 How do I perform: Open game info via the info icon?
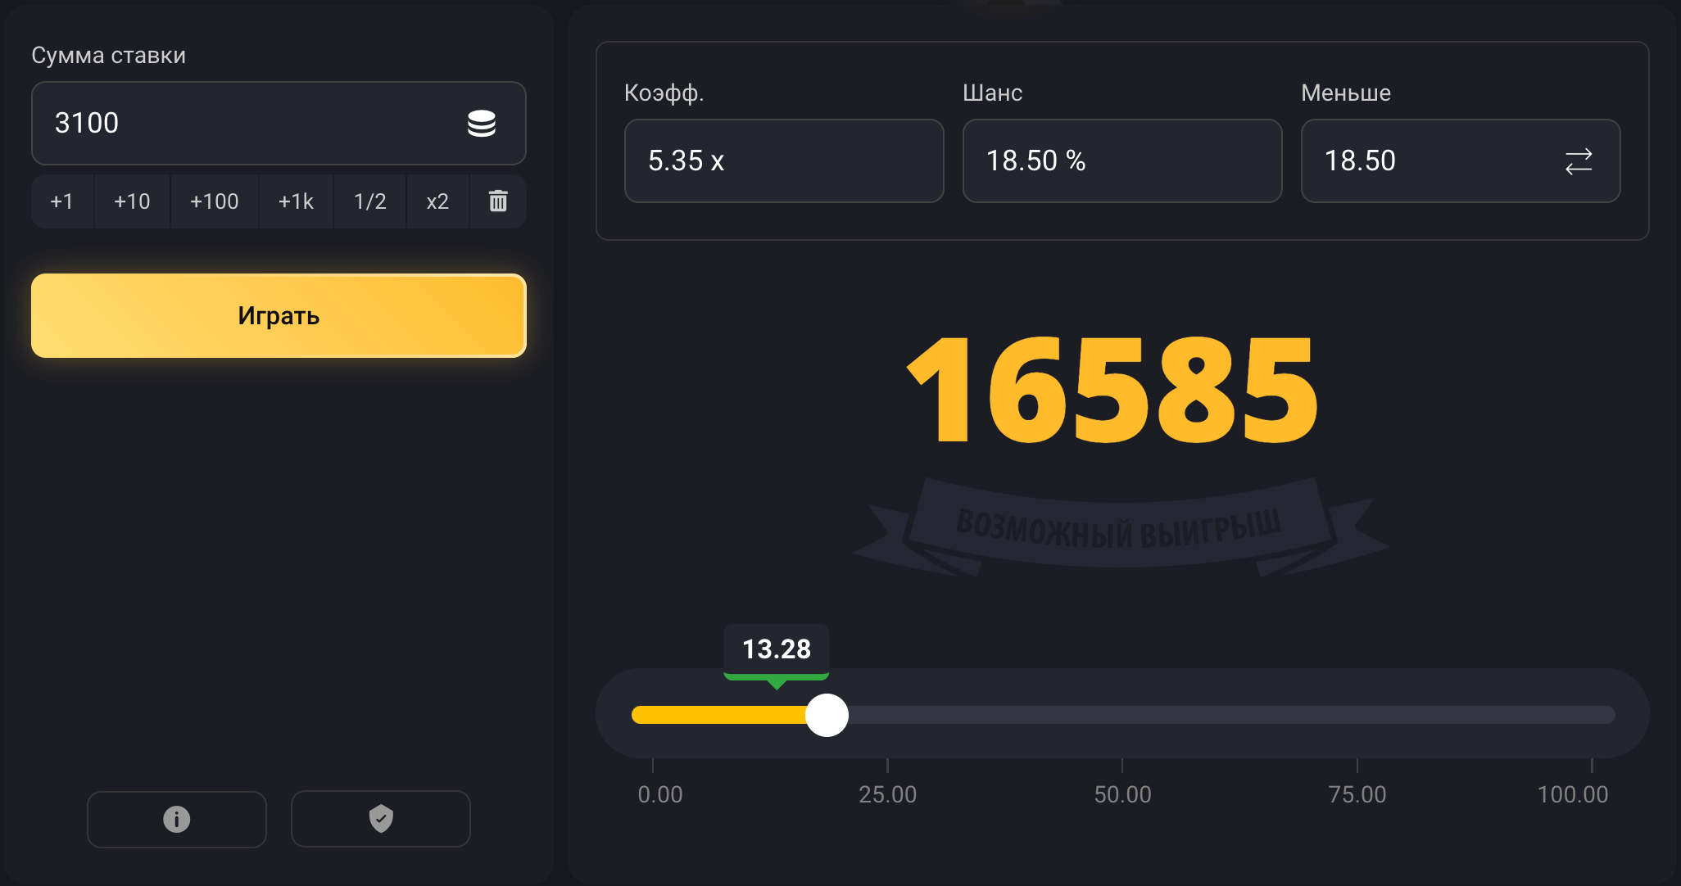[x=177, y=819]
